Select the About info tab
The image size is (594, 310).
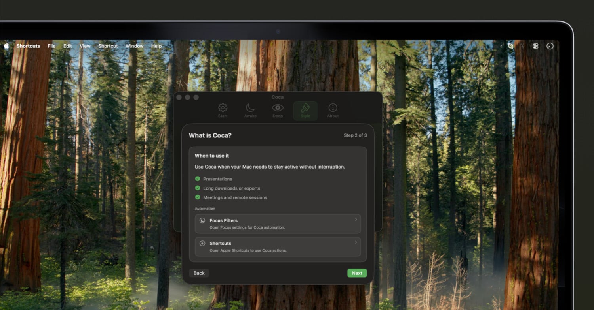tap(333, 111)
